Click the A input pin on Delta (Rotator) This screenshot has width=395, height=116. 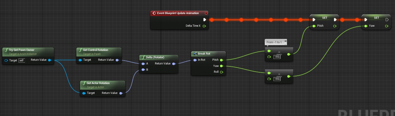click(143, 64)
